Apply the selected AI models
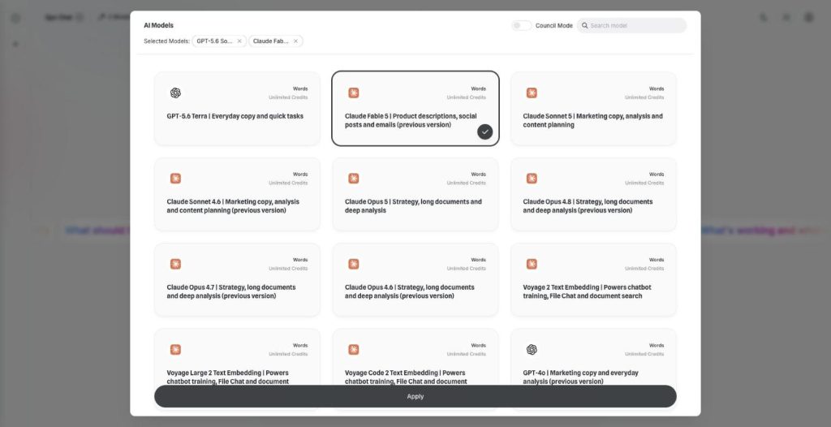This screenshot has width=831, height=427. 415,396
